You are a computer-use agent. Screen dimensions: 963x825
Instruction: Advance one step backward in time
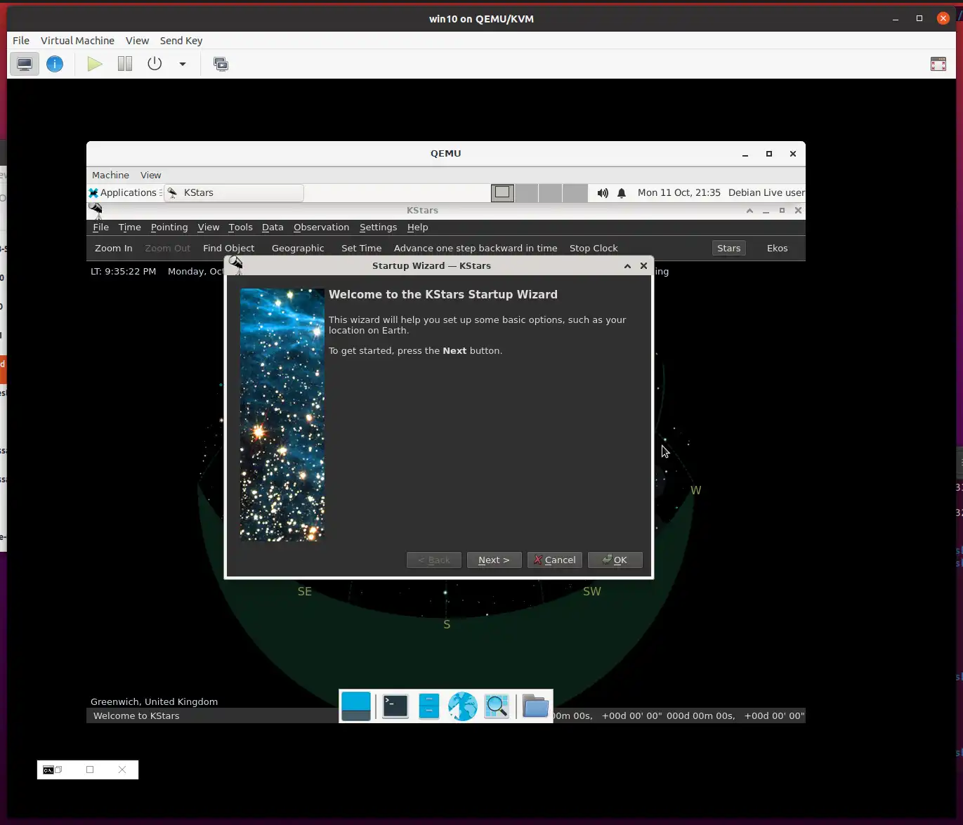(476, 248)
